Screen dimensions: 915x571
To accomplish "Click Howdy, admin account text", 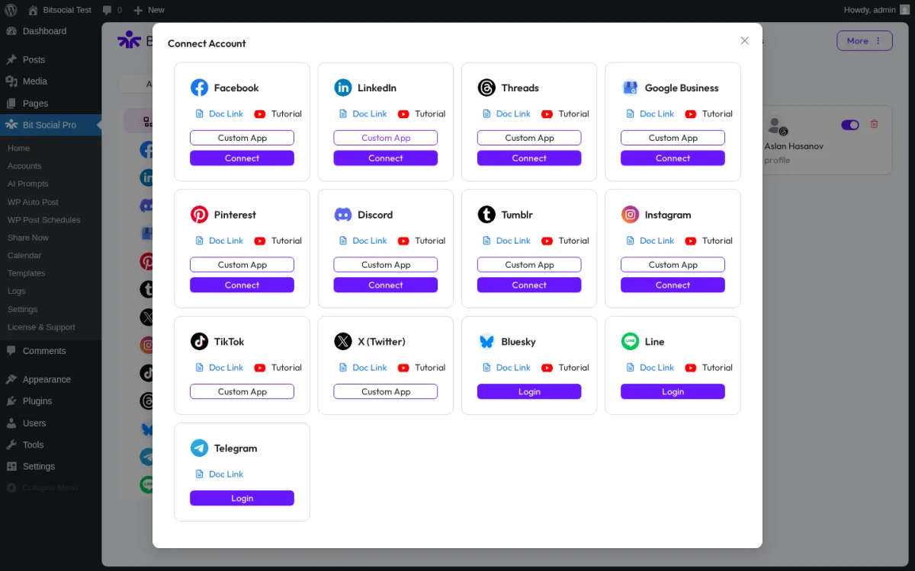I will point(869,10).
